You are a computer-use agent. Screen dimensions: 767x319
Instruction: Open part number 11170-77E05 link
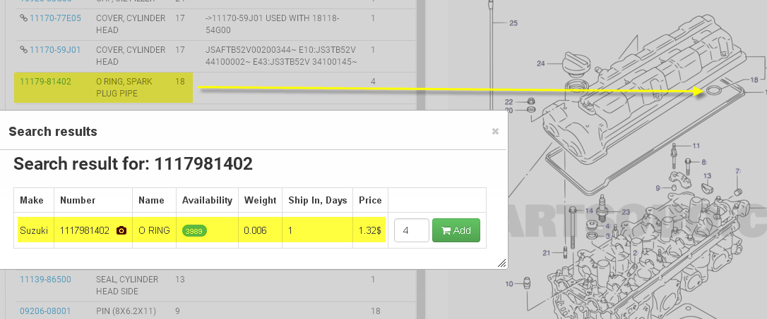pyautogui.click(x=55, y=18)
